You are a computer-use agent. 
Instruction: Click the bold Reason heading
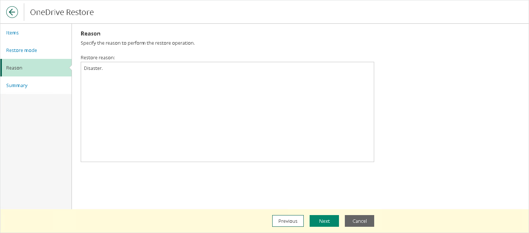(91, 34)
